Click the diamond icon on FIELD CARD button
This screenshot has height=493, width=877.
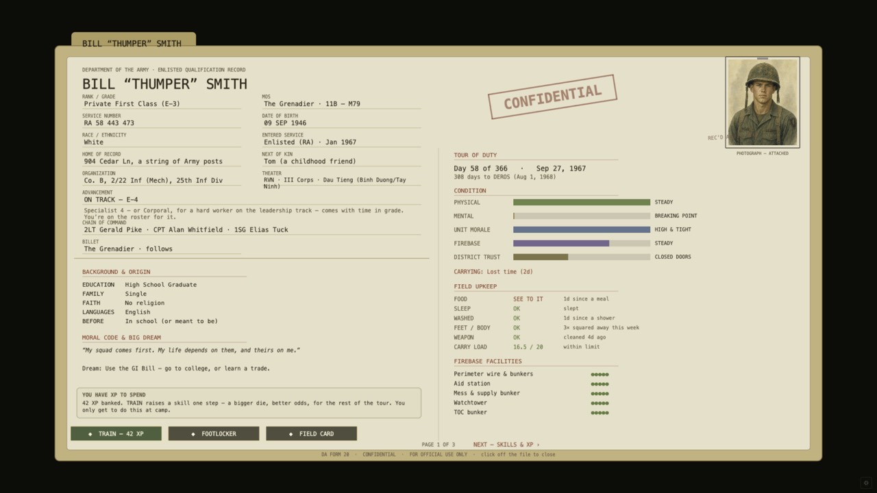click(x=291, y=434)
